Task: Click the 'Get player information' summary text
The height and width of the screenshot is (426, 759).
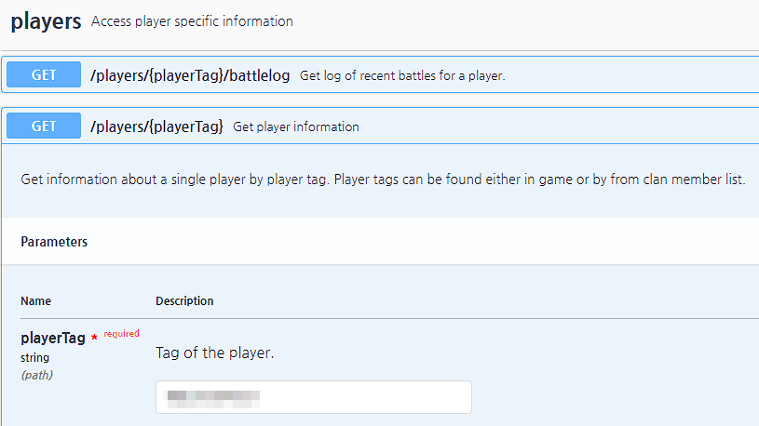Action: pos(296,127)
